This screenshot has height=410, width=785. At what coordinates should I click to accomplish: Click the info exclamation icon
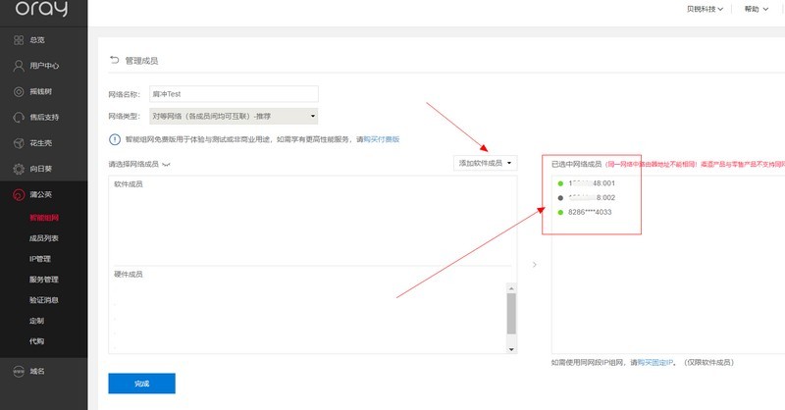pyautogui.click(x=115, y=139)
